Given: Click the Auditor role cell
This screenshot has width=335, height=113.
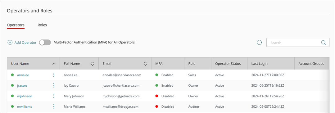Looking at the screenshot, I should (194, 106).
